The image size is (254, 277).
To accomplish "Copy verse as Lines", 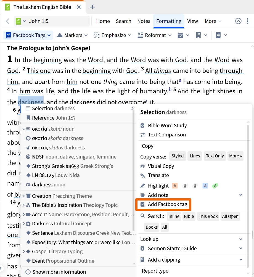I will pos(195,156).
